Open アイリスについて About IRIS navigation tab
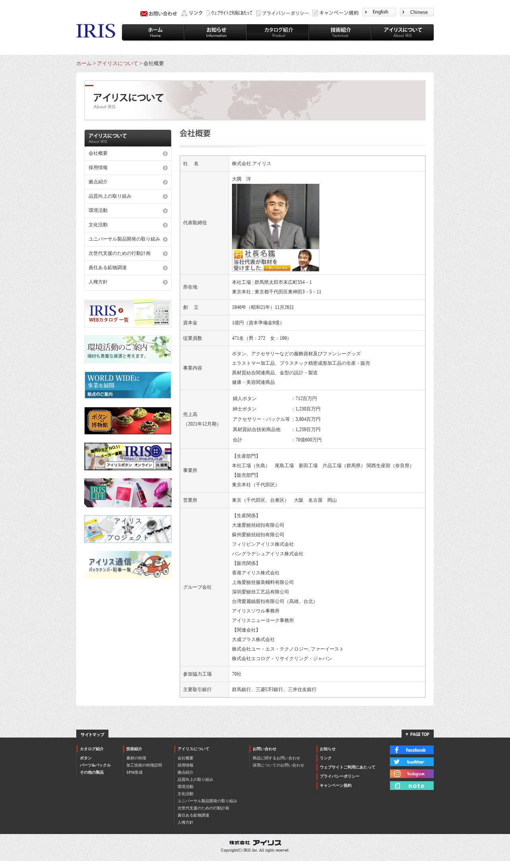This screenshot has height=861, width=510. pos(403,32)
